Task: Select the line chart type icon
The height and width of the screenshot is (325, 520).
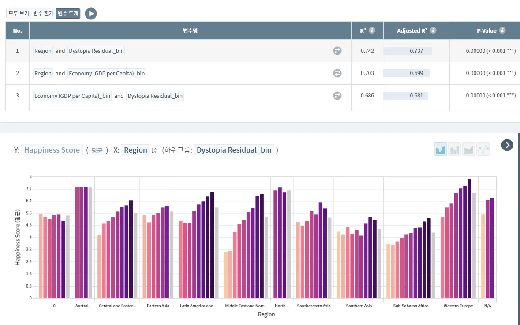Action: pyautogui.click(x=483, y=149)
